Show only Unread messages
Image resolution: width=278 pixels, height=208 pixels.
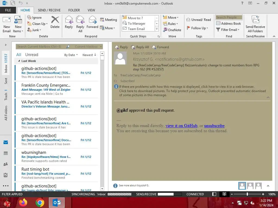tap(31, 55)
